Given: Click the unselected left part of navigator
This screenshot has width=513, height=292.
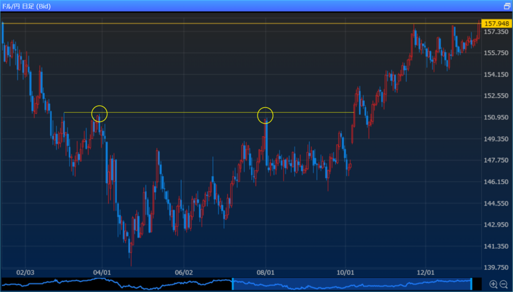Looking at the screenshot, I should 115,284.
